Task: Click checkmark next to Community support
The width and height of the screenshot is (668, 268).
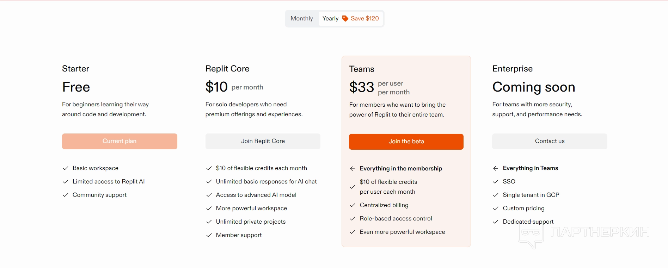Action: [65, 195]
